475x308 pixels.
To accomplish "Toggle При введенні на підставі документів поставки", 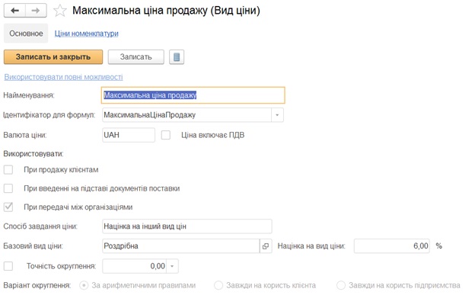I will click(8, 188).
